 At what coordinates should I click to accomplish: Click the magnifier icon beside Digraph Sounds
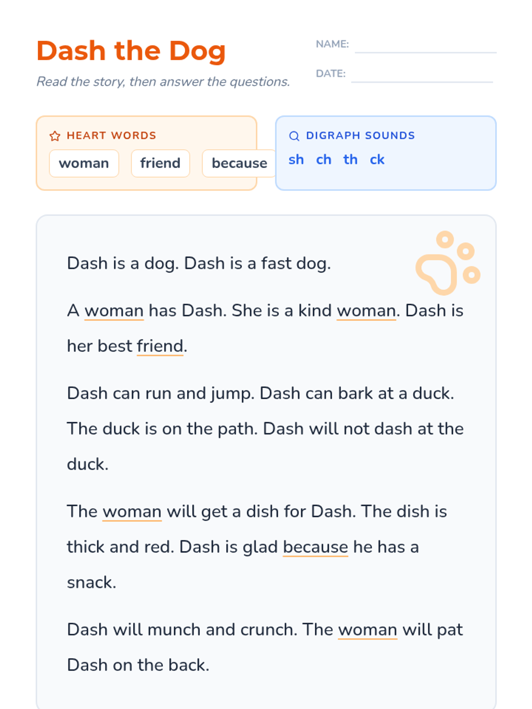(294, 136)
